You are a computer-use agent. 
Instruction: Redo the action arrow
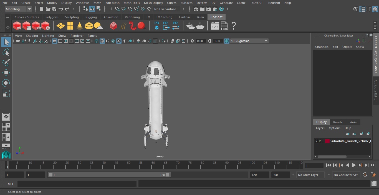pyautogui.click(x=67, y=9)
